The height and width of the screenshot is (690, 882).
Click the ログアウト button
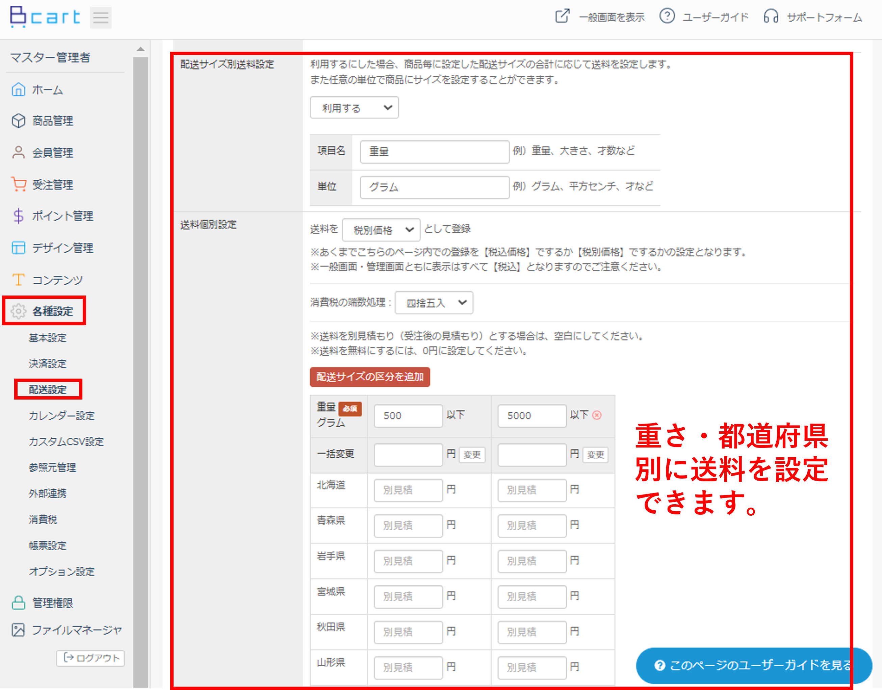point(90,658)
